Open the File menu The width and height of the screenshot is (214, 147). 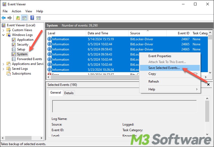[x=5, y=11]
